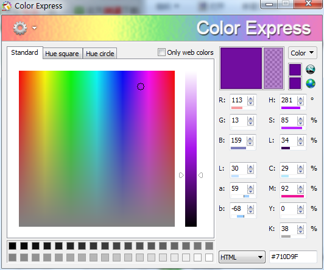Click the blue-green Earth web color icon
The height and width of the screenshot is (270, 324).
tap(311, 83)
